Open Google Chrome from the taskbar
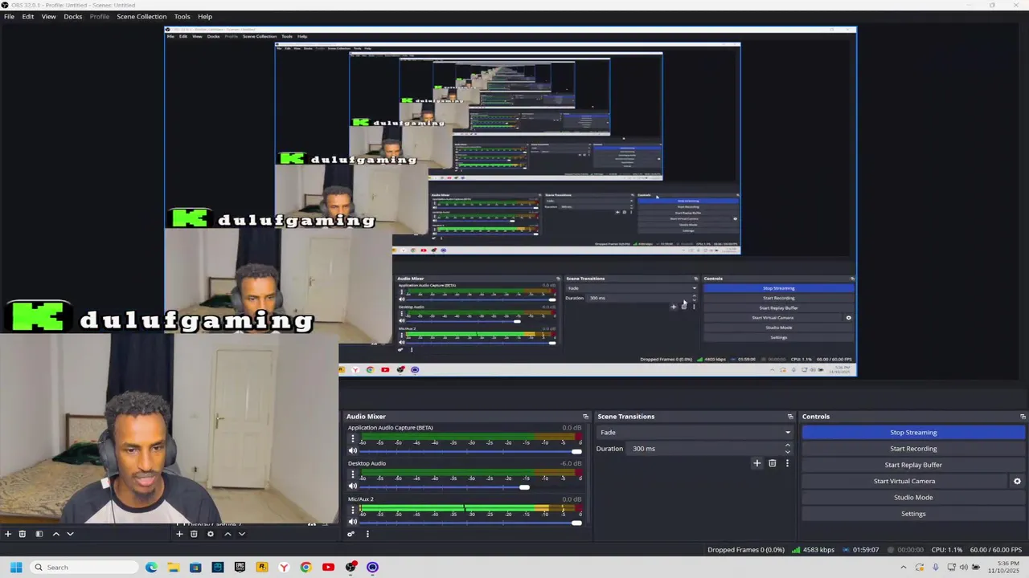Viewport: 1029px width, 578px height. coord(305,568)
